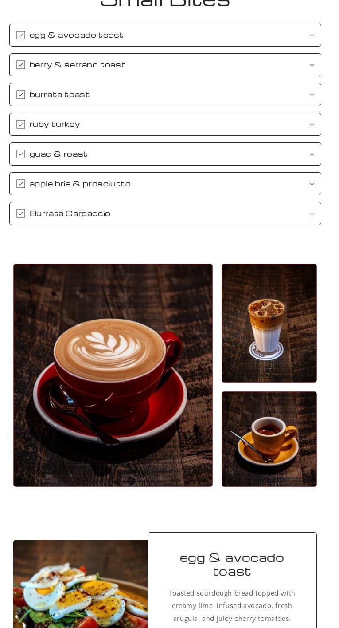Toggle the berry & serrano toast checkbox icon
The height and width of the screenshot is (628, 339).
21,65
